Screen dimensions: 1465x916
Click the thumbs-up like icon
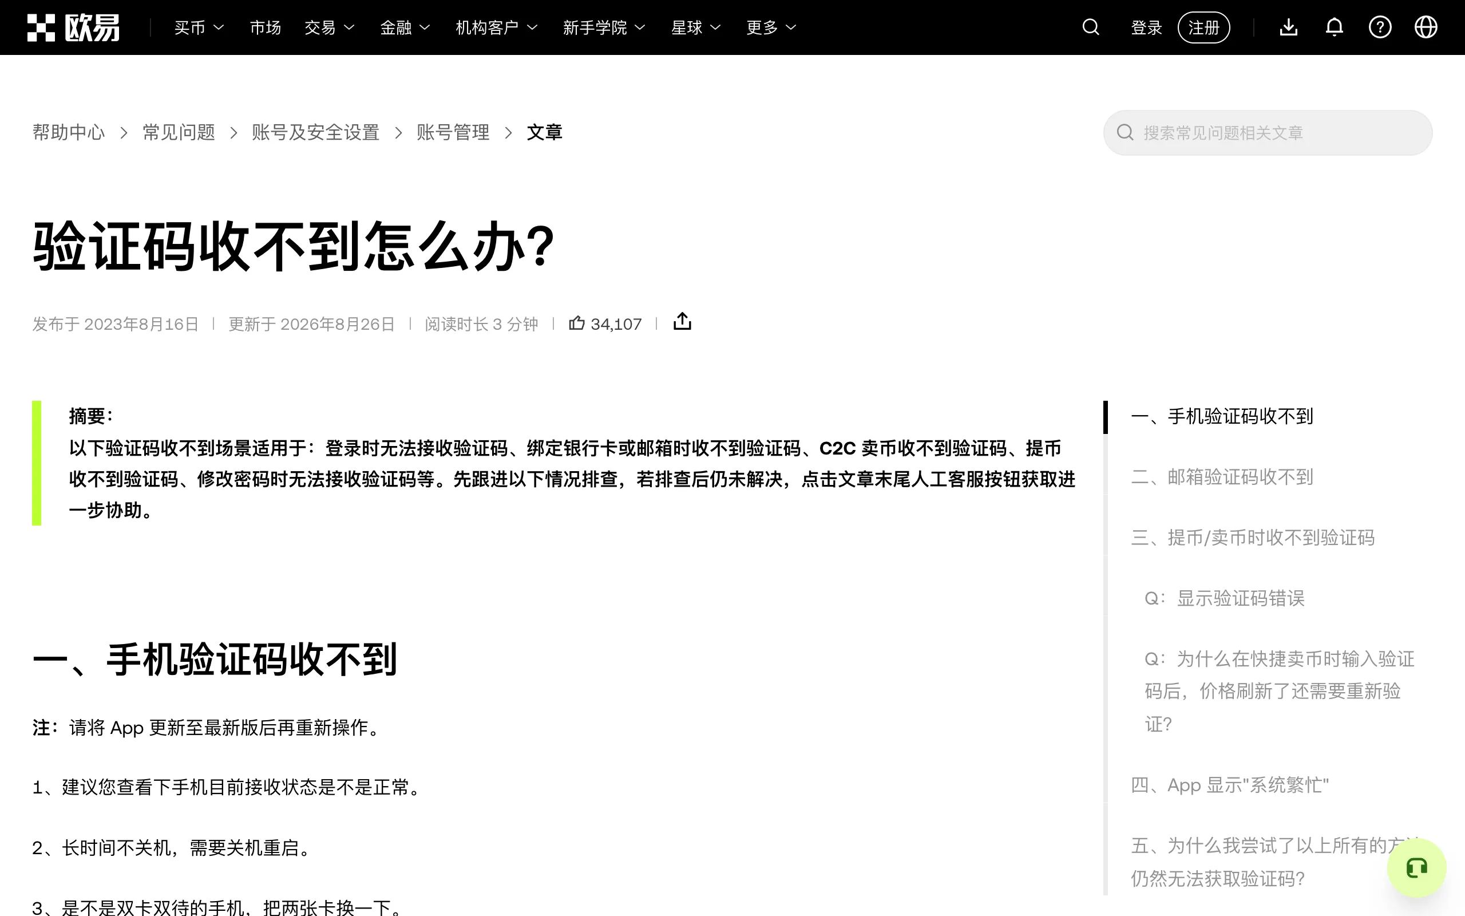[x=576, y=323]
